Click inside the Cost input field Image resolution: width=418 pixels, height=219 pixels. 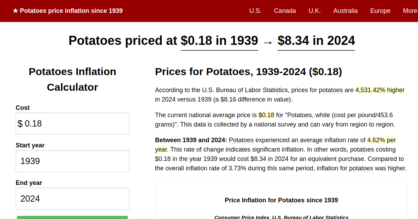[x=72, y=123]
